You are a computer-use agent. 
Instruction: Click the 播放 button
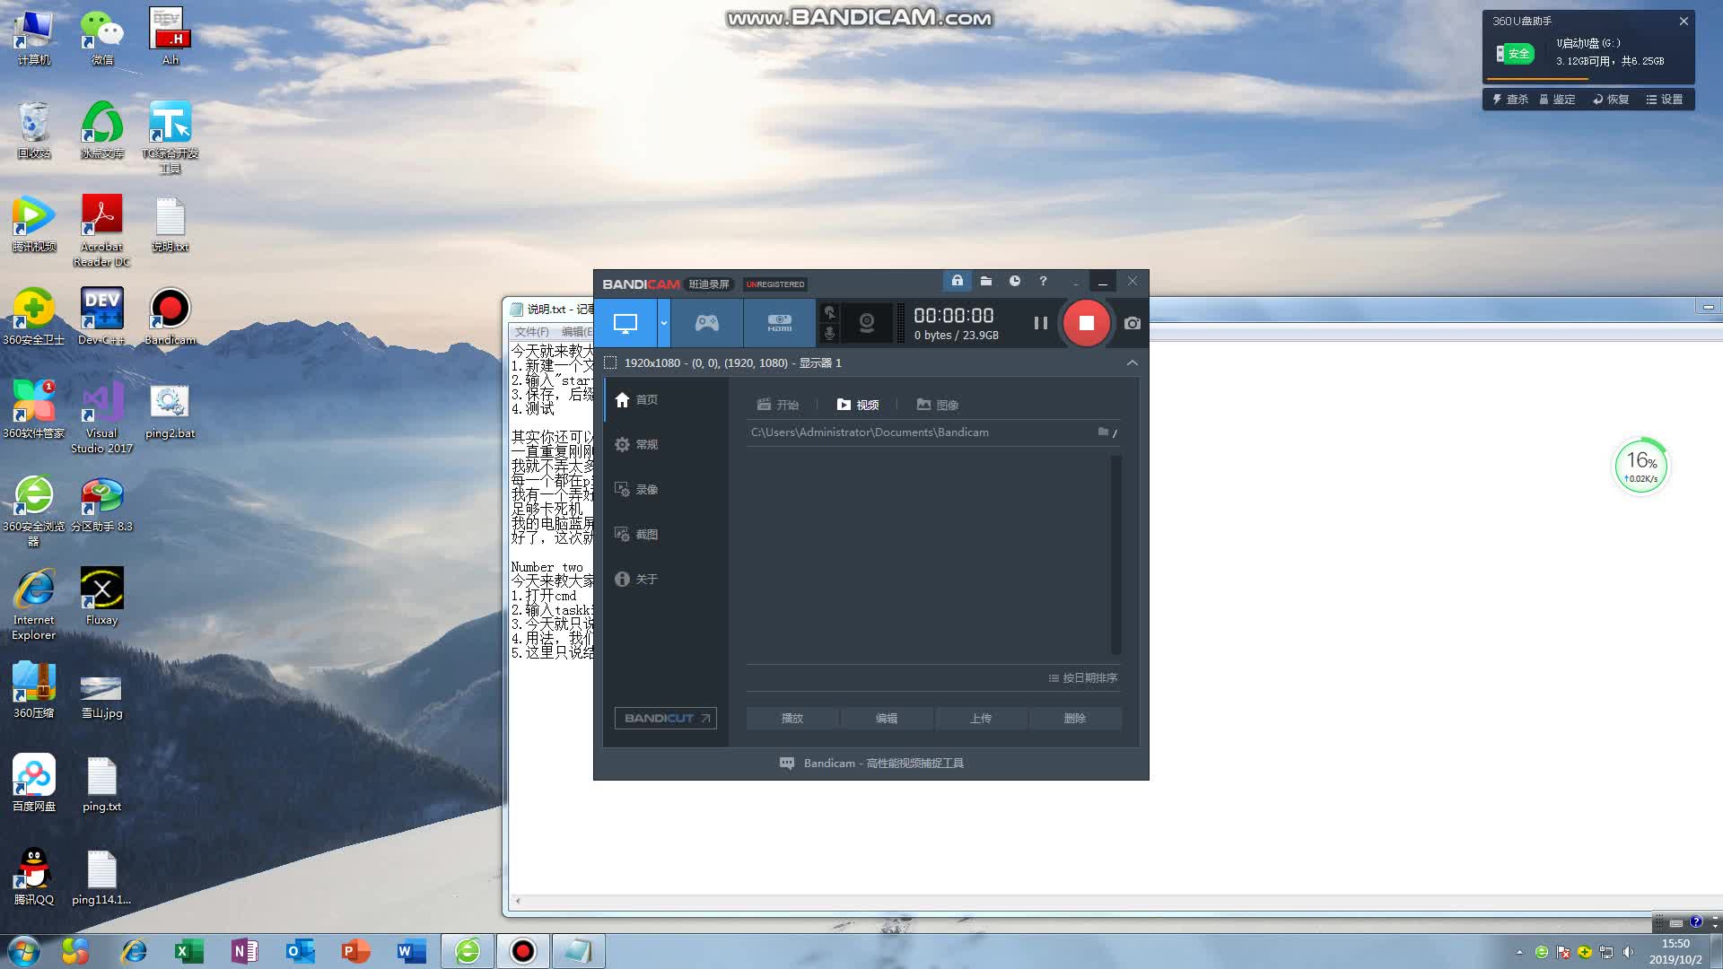[792, 719]
